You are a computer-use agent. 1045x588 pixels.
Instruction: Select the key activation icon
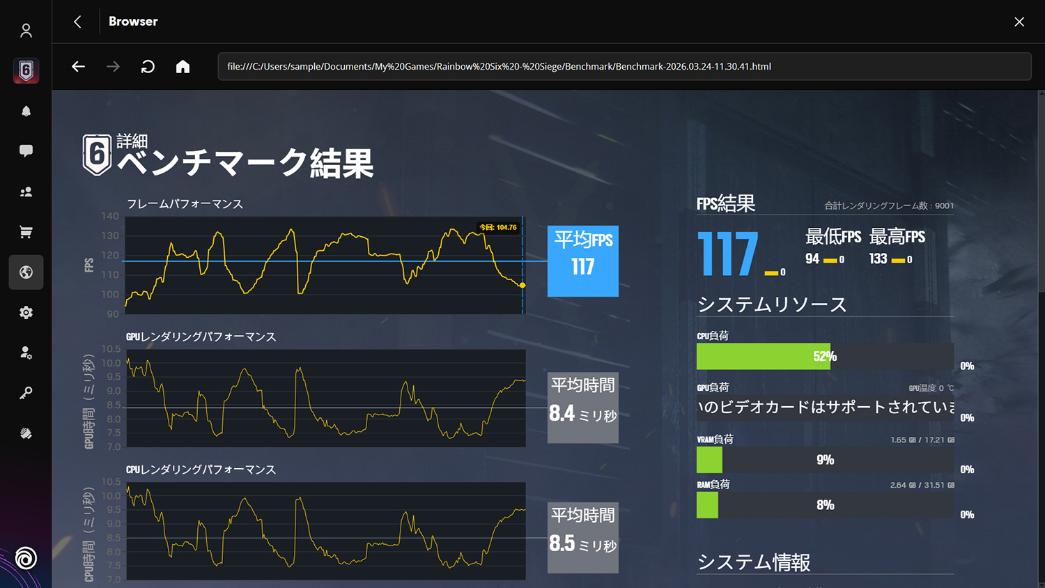pos(26,392)
